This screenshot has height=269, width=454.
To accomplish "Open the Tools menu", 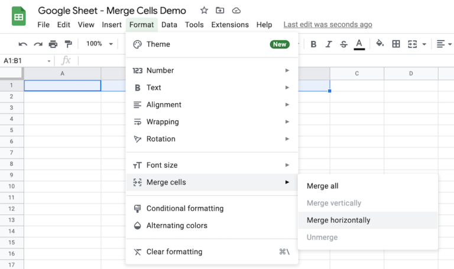I will (194, 25).
